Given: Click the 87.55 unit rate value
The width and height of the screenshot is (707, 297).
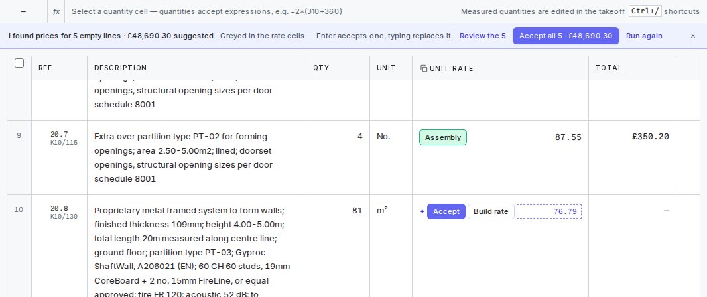Looking at the screenshot, I should [x=568, y=137].
